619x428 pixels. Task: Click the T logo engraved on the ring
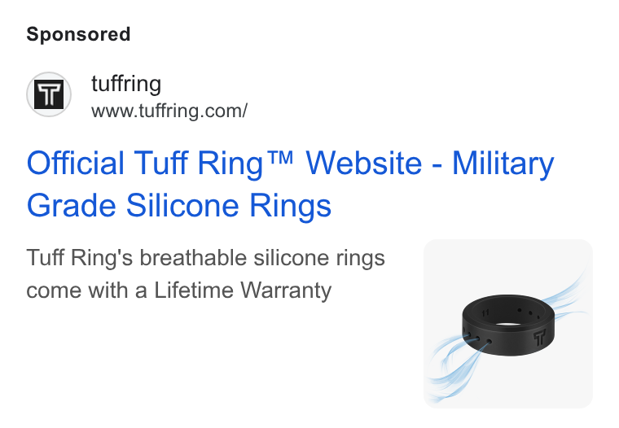point(539,338)
